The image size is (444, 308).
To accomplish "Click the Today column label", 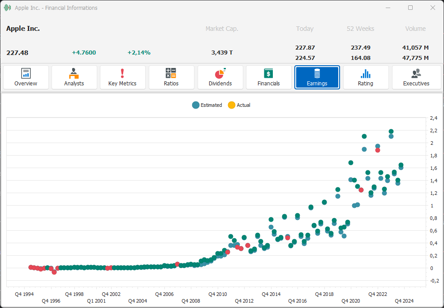I will pyautogui.click(x=305, y=29).
